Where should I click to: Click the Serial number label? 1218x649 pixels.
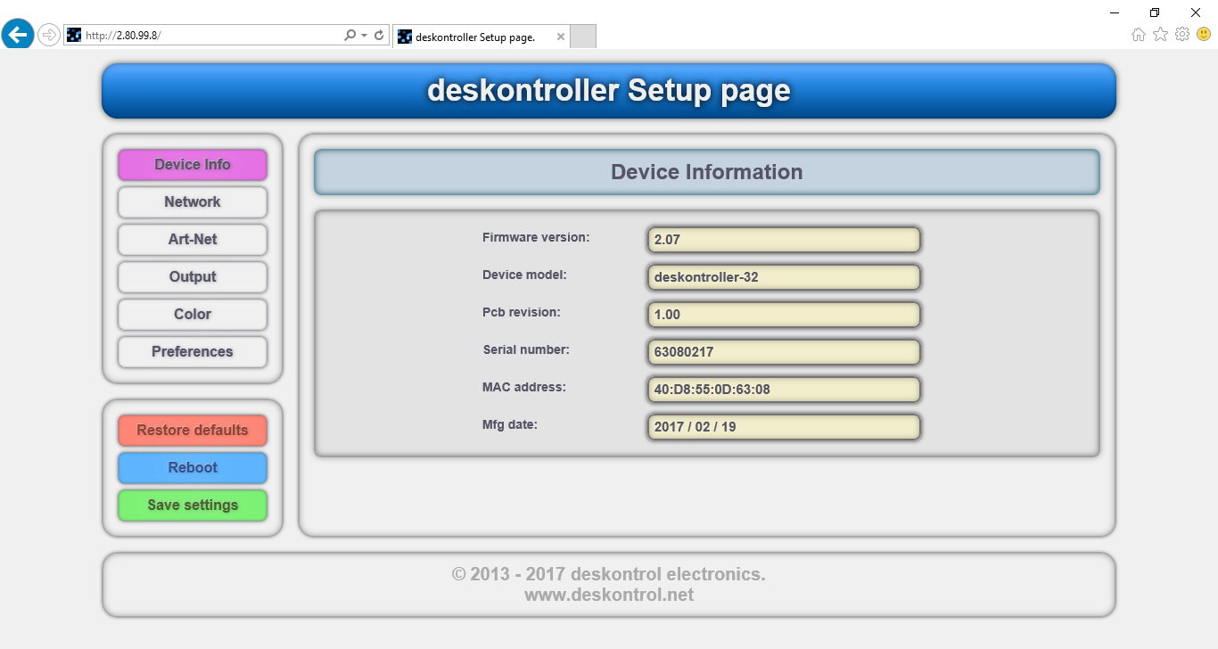(526, 350)
